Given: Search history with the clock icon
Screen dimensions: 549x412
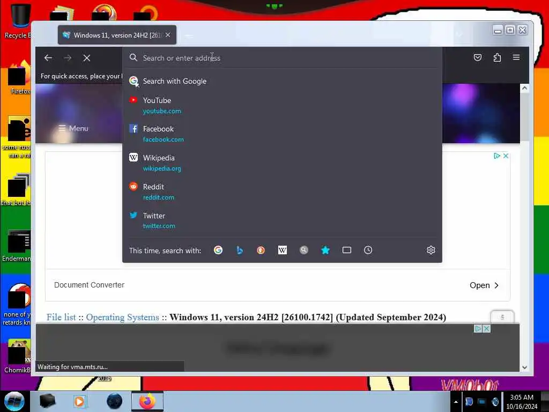Looking at the screenshot, I should (368, 250).
